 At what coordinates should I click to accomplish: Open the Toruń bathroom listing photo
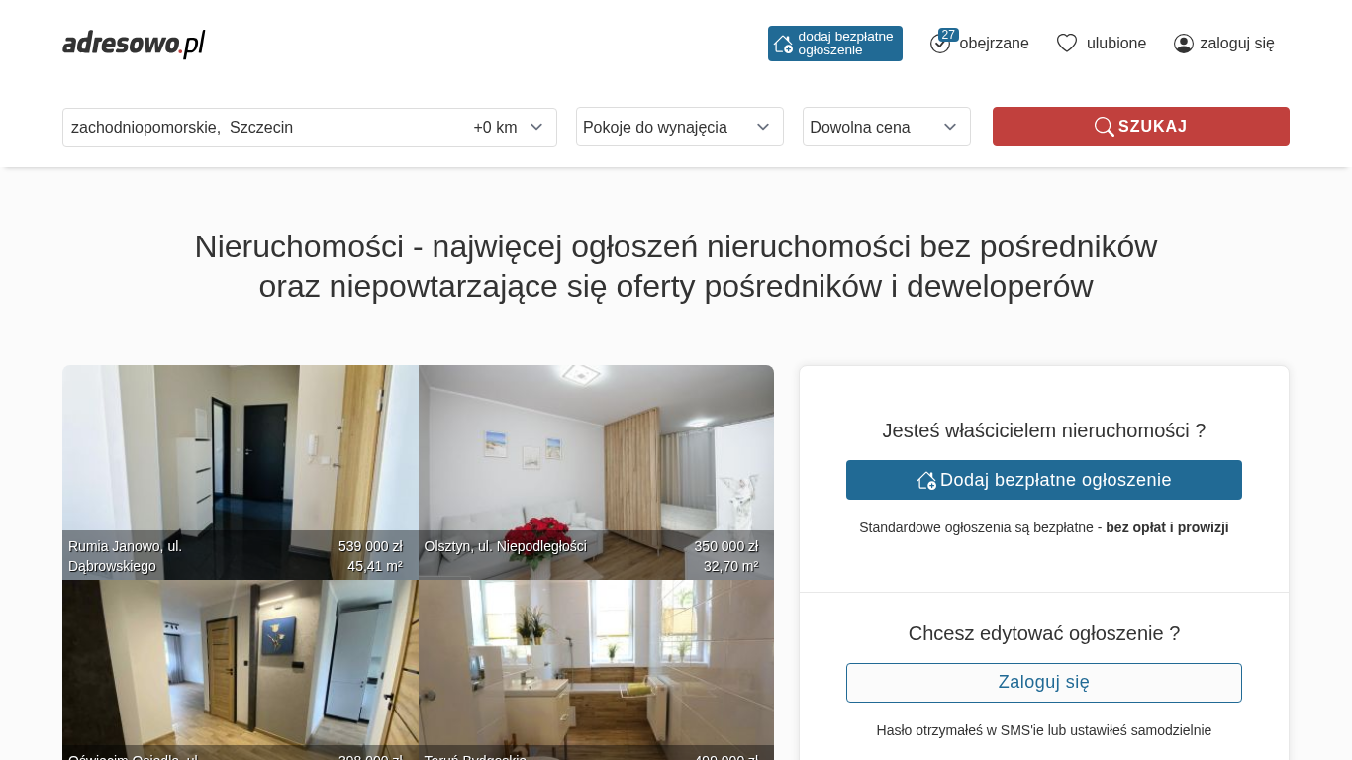point(596,670)
